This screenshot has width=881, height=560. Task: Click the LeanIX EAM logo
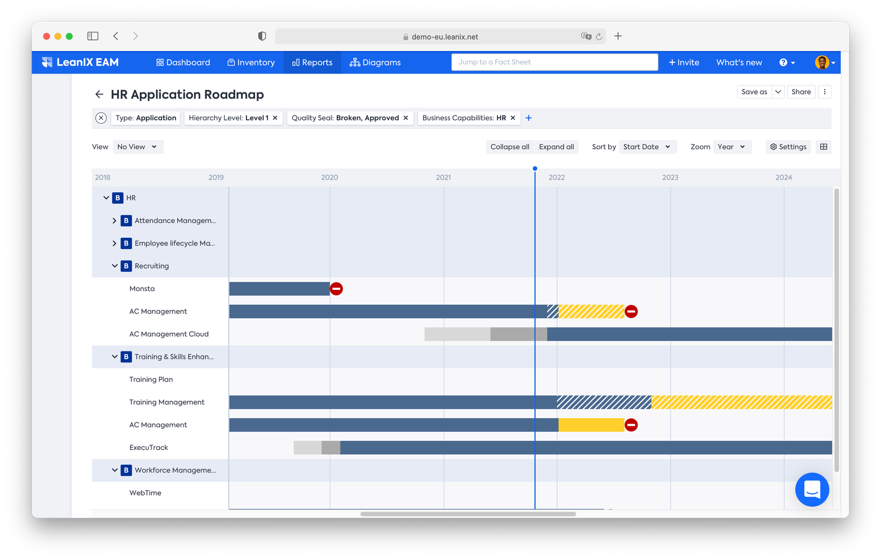80,62
